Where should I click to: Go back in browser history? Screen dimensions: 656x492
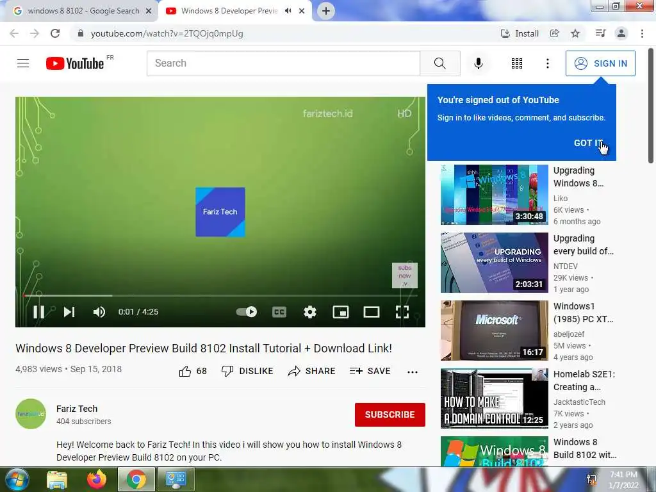pyautogui.click(x=14, y=33)
